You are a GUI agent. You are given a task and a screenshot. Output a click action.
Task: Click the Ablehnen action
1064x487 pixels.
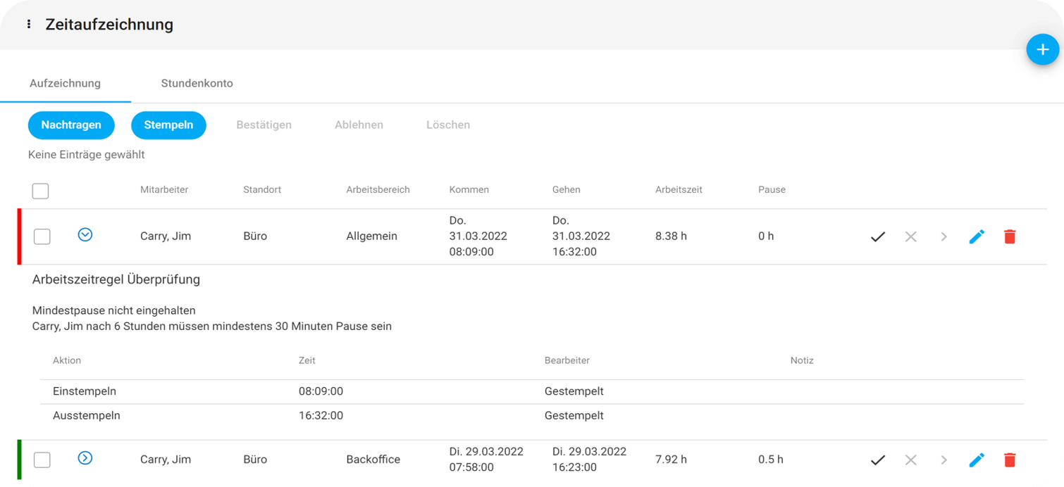coord(359,125)
